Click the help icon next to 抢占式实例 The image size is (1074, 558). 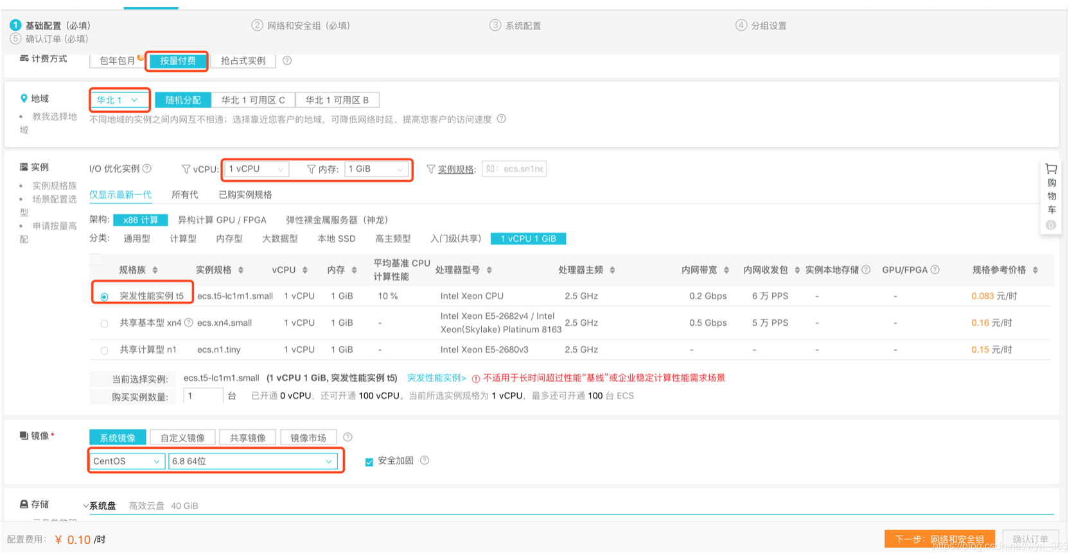pos(287,61)
